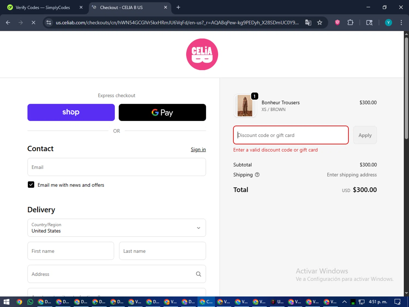Screen dimensions: 409x307
Task: Click the address bar URL
Action: (x=177, y=23)
